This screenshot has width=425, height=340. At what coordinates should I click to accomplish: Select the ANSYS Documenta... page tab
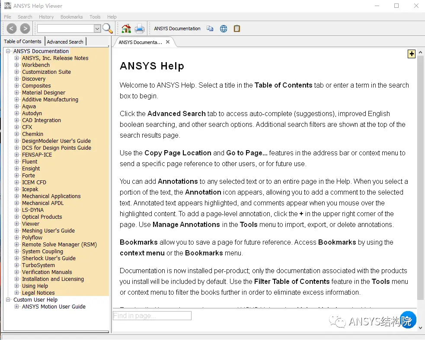pos(140,42)
